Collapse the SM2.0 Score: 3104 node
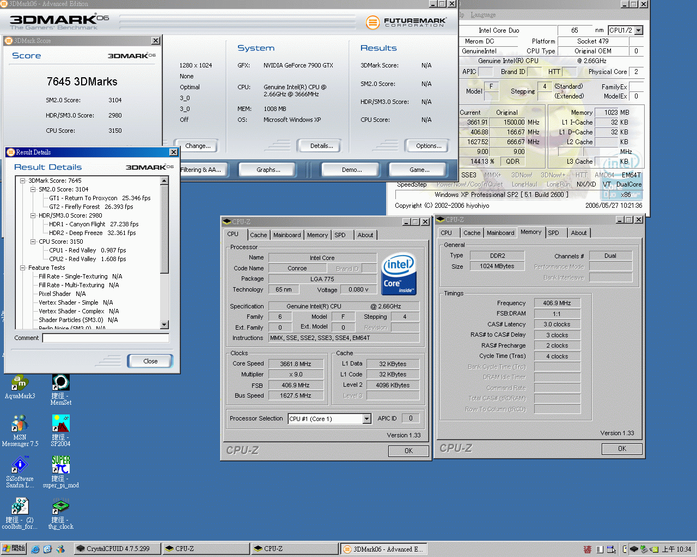 pos(33,189)
